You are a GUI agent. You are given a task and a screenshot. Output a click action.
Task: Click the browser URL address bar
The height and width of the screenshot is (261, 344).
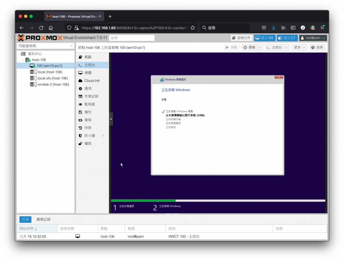[134, 28]
